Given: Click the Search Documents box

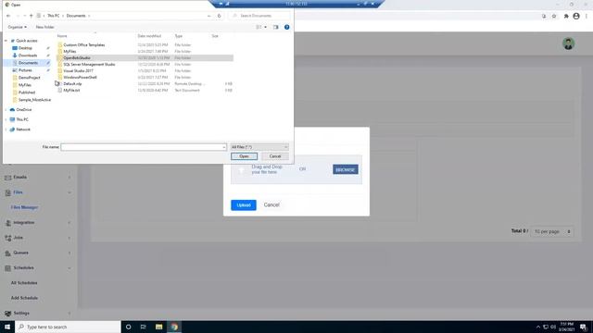Looking at the screenshot, I should coord(259,16).
